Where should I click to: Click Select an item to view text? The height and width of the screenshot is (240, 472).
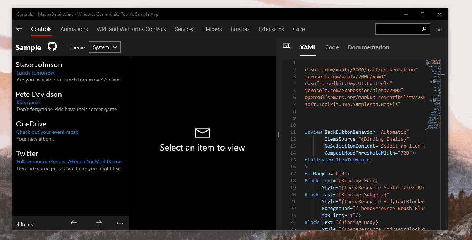(202, 148)
